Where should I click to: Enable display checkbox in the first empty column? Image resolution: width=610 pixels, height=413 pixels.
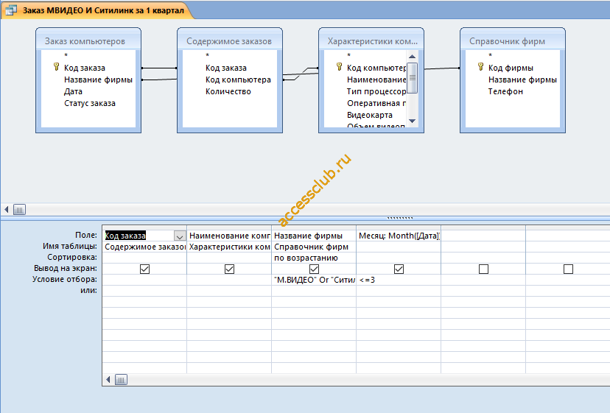483,269
